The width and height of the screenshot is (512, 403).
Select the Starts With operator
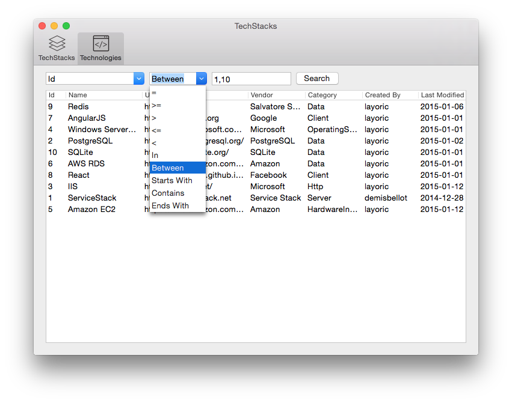pyautogui.click(x=172, y=180)
